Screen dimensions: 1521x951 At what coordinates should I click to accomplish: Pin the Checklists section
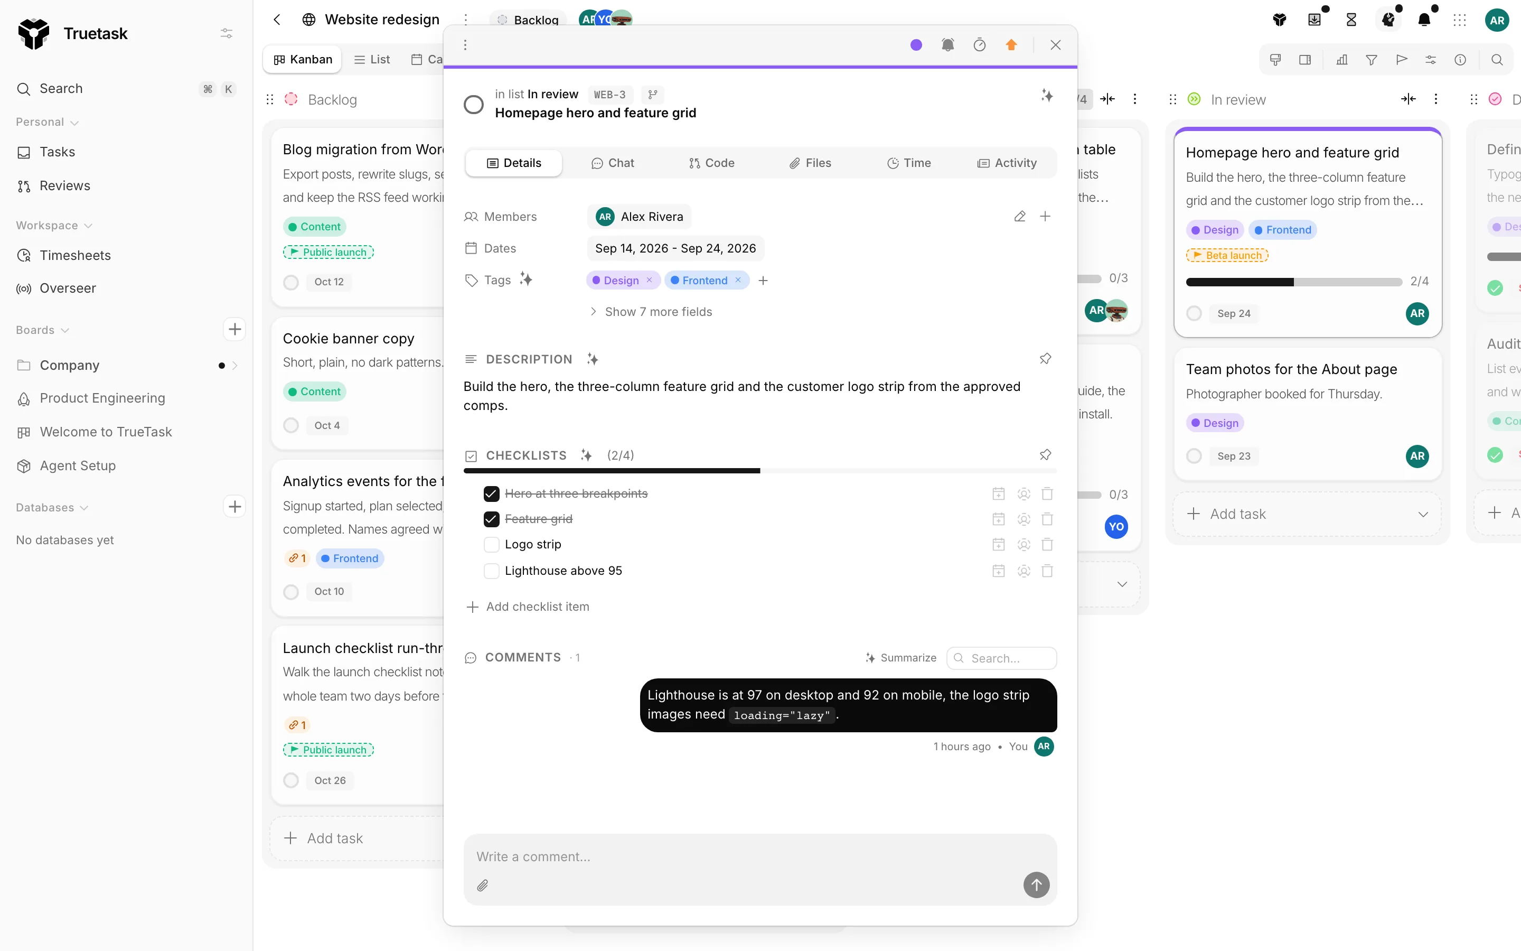pyautogui.click(x=1045, y=455)
